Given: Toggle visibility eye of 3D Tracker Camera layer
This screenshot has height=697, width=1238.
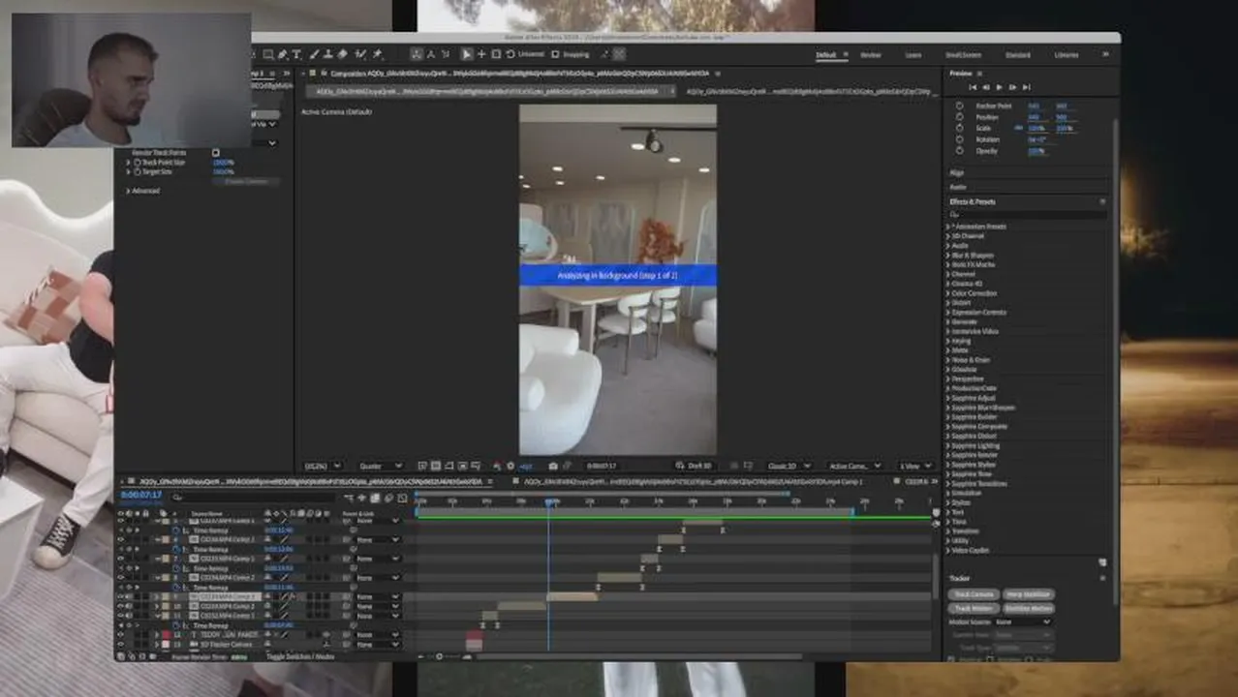Looking at the screenshot, I should click(x=121, y=644).
